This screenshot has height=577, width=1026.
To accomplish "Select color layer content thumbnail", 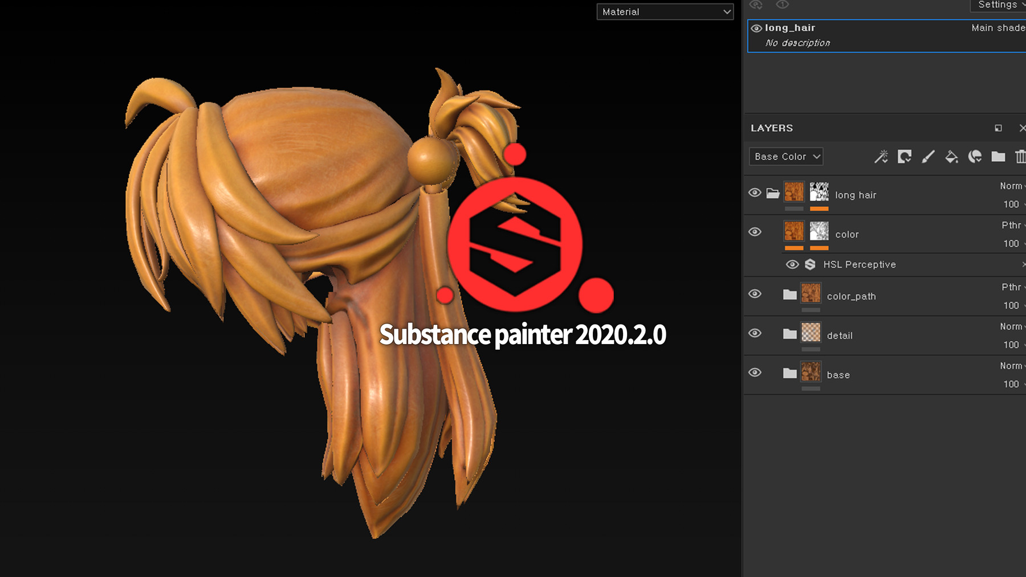I will tap(794, 231).
